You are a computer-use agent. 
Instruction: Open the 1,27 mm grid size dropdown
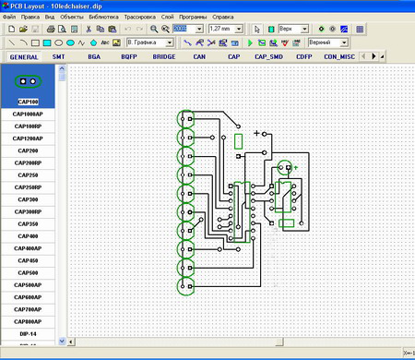tap(239, 30)
